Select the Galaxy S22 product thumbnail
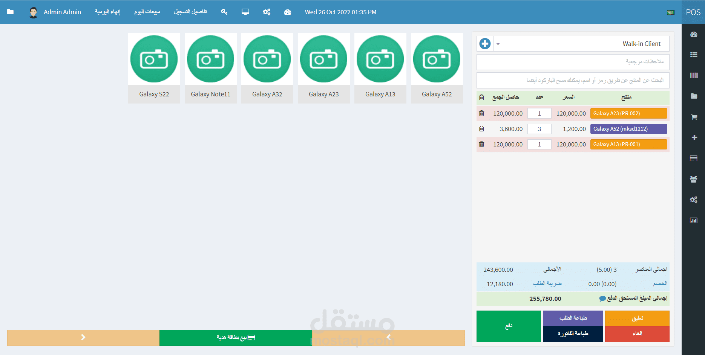 [154, 68]
